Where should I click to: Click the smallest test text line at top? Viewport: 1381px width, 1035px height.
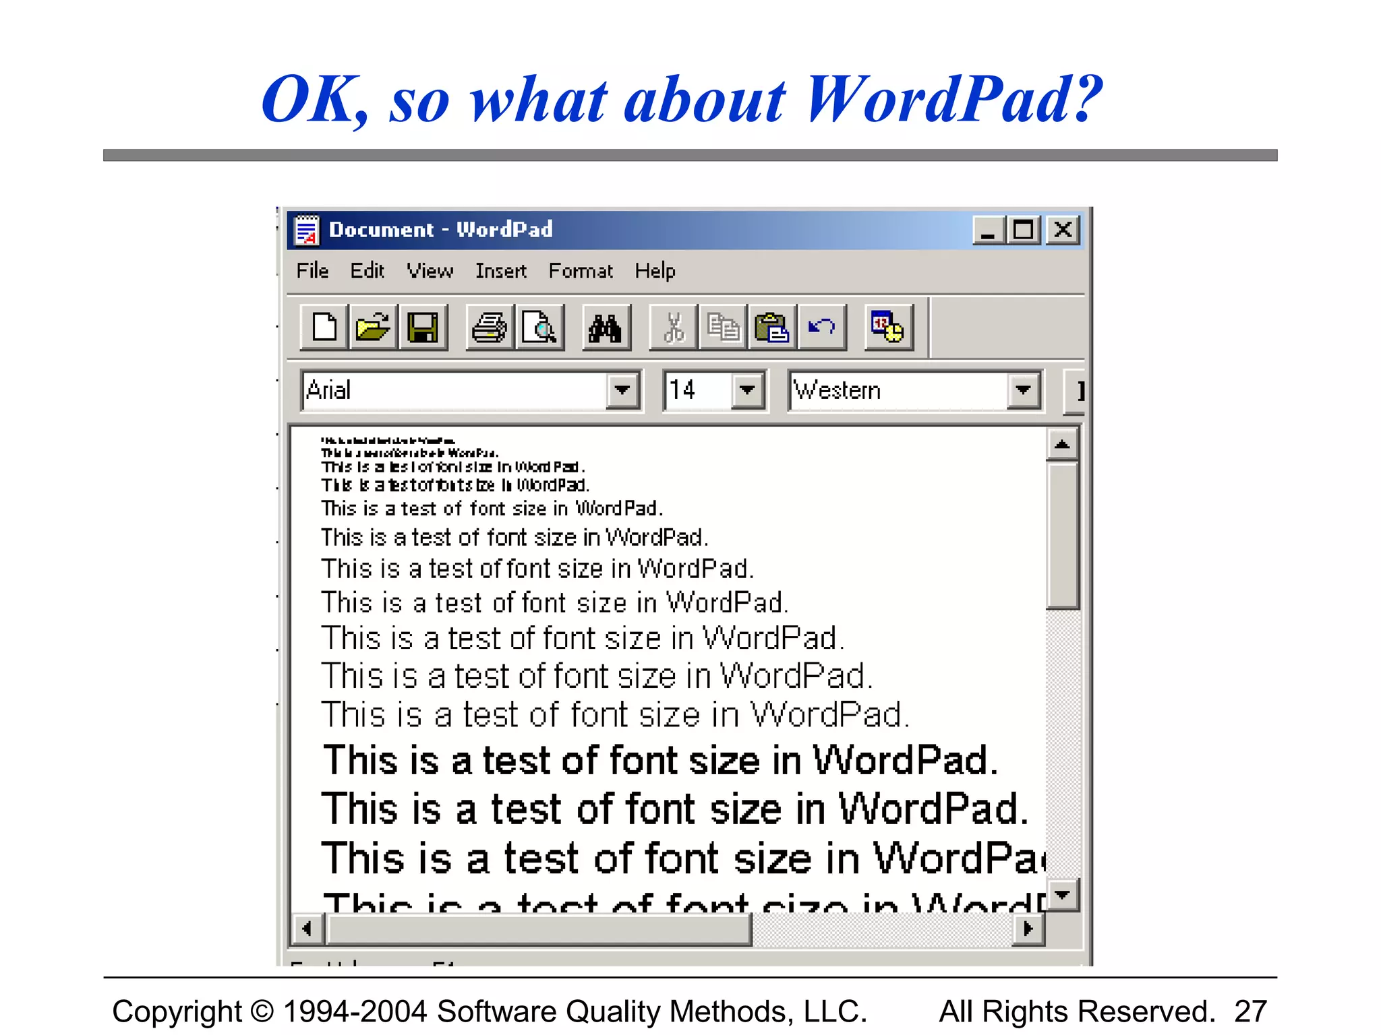pyautogui.click(x=388, y=441)
